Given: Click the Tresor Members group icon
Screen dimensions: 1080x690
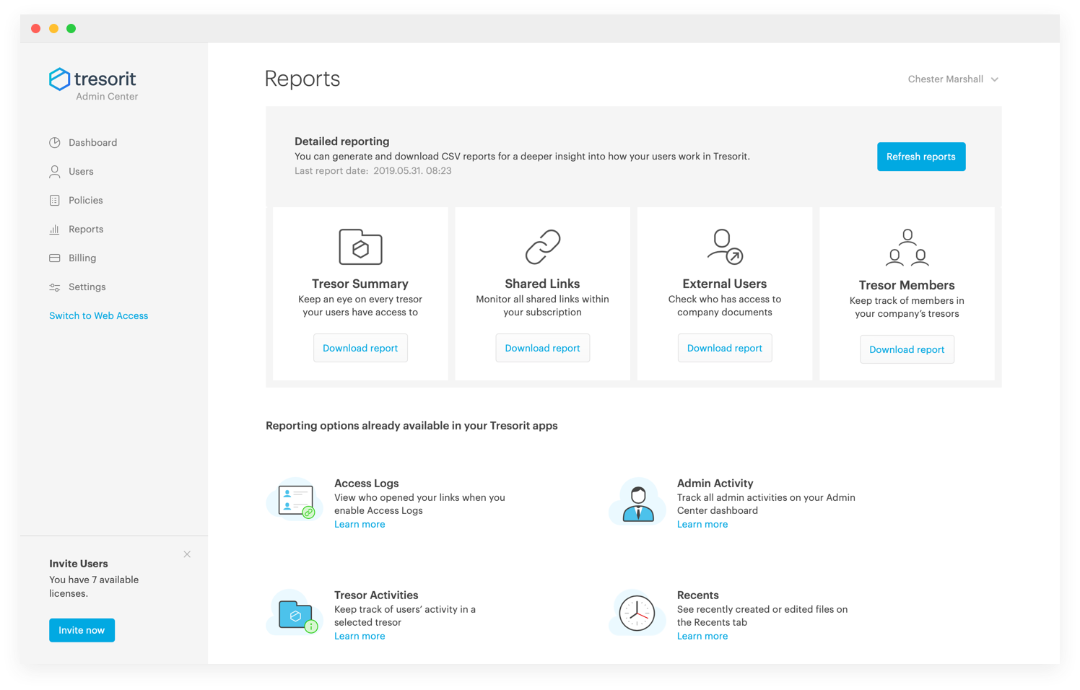Looking at the screenshot, I should 907,248.
